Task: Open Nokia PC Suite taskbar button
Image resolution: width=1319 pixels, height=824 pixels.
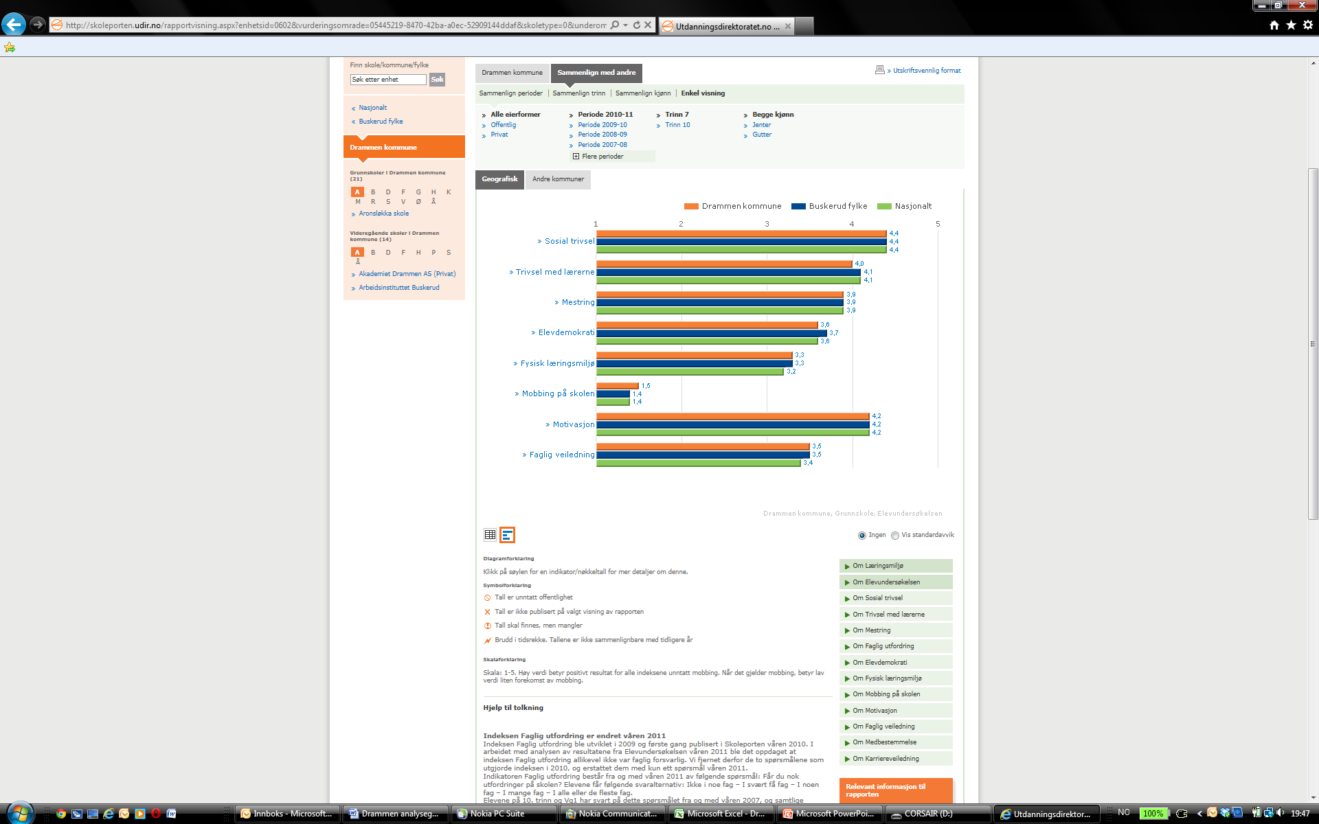Action: coord(506,814)
